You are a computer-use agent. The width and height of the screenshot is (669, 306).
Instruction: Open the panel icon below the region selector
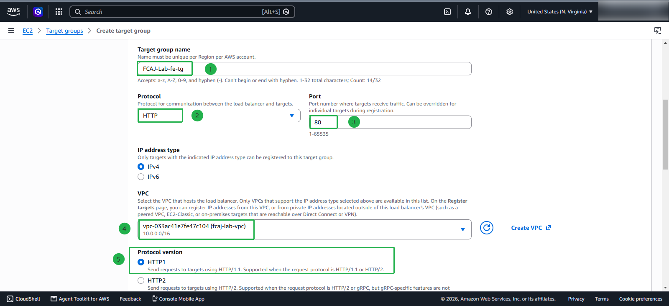[658, 31]
